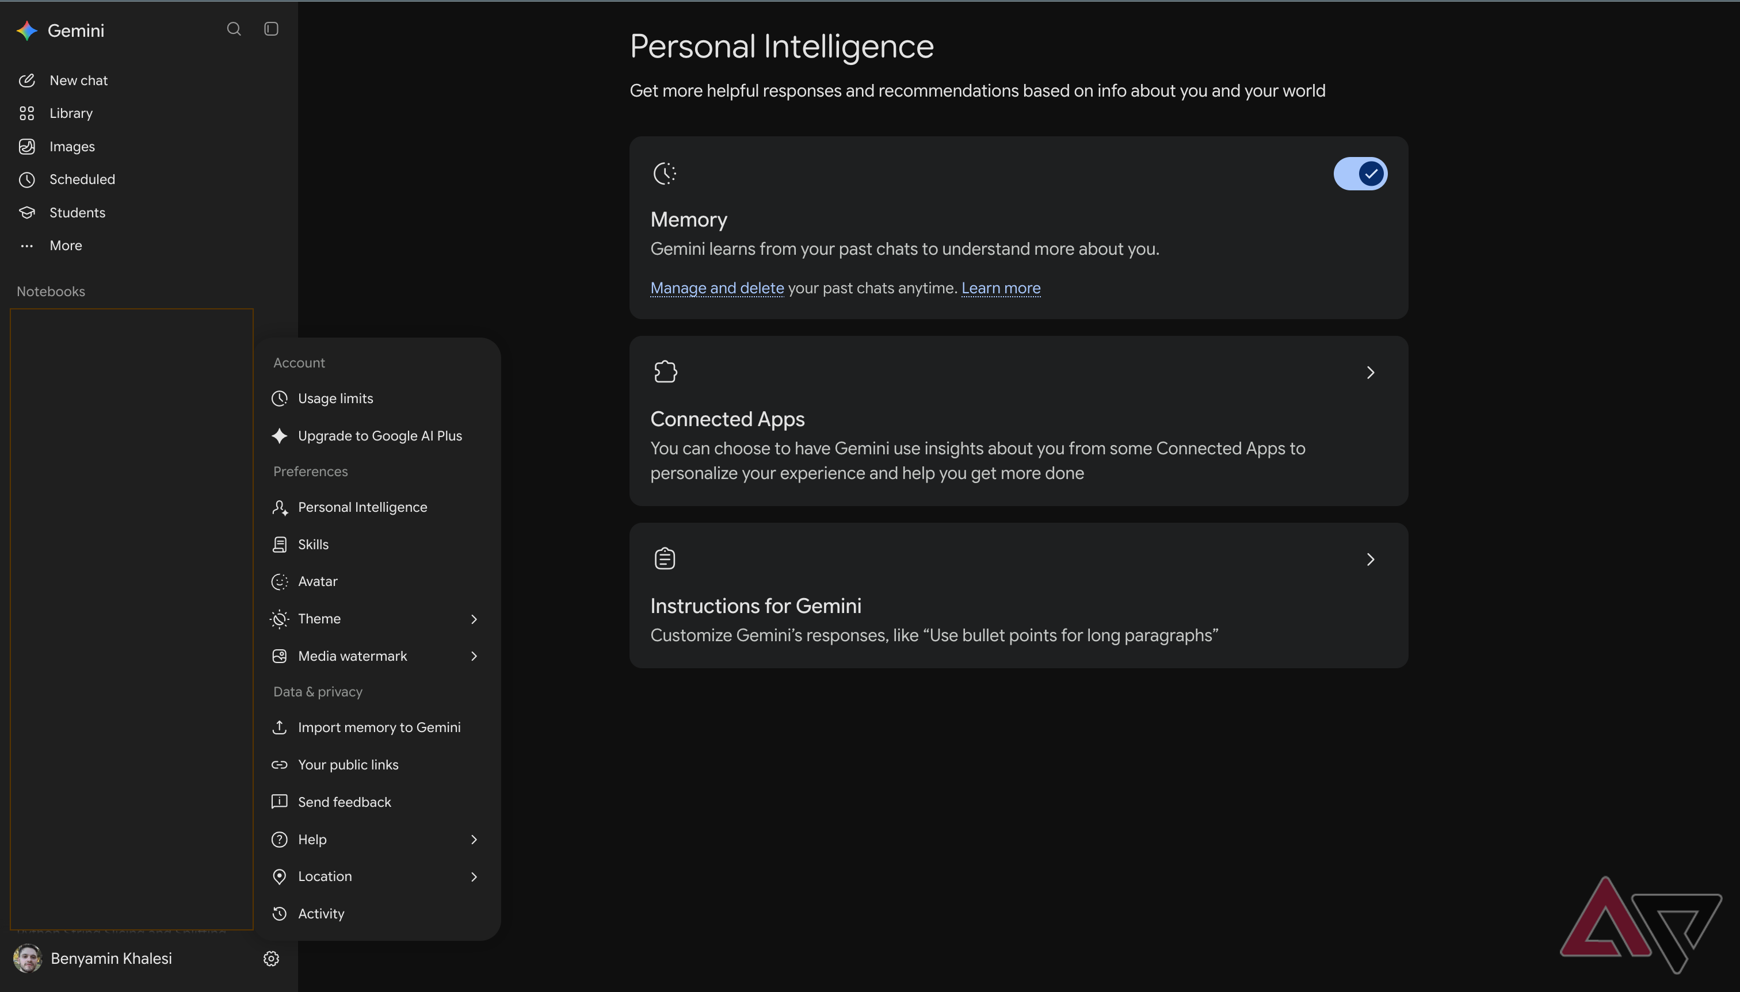Select Personal Intelligence in the settings menu
Image resolution: width=1740 pixels, height=992 pixels.
[377, 508]
